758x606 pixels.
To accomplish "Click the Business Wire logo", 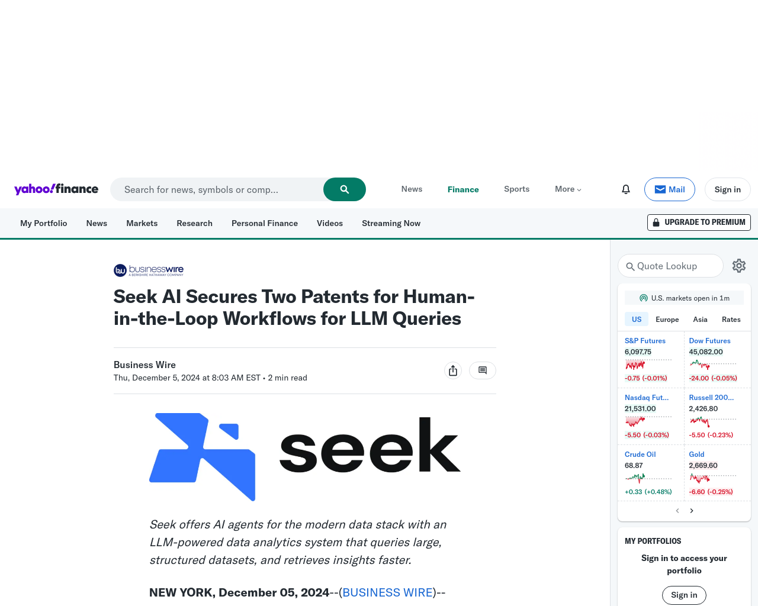I will [x=149, y=270].
